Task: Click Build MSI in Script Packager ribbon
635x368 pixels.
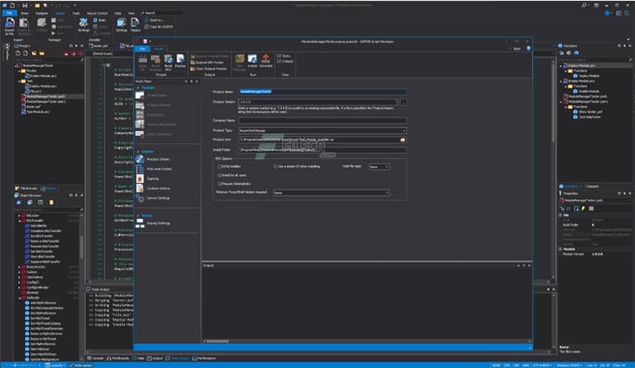Action: [x=169, y=62]
